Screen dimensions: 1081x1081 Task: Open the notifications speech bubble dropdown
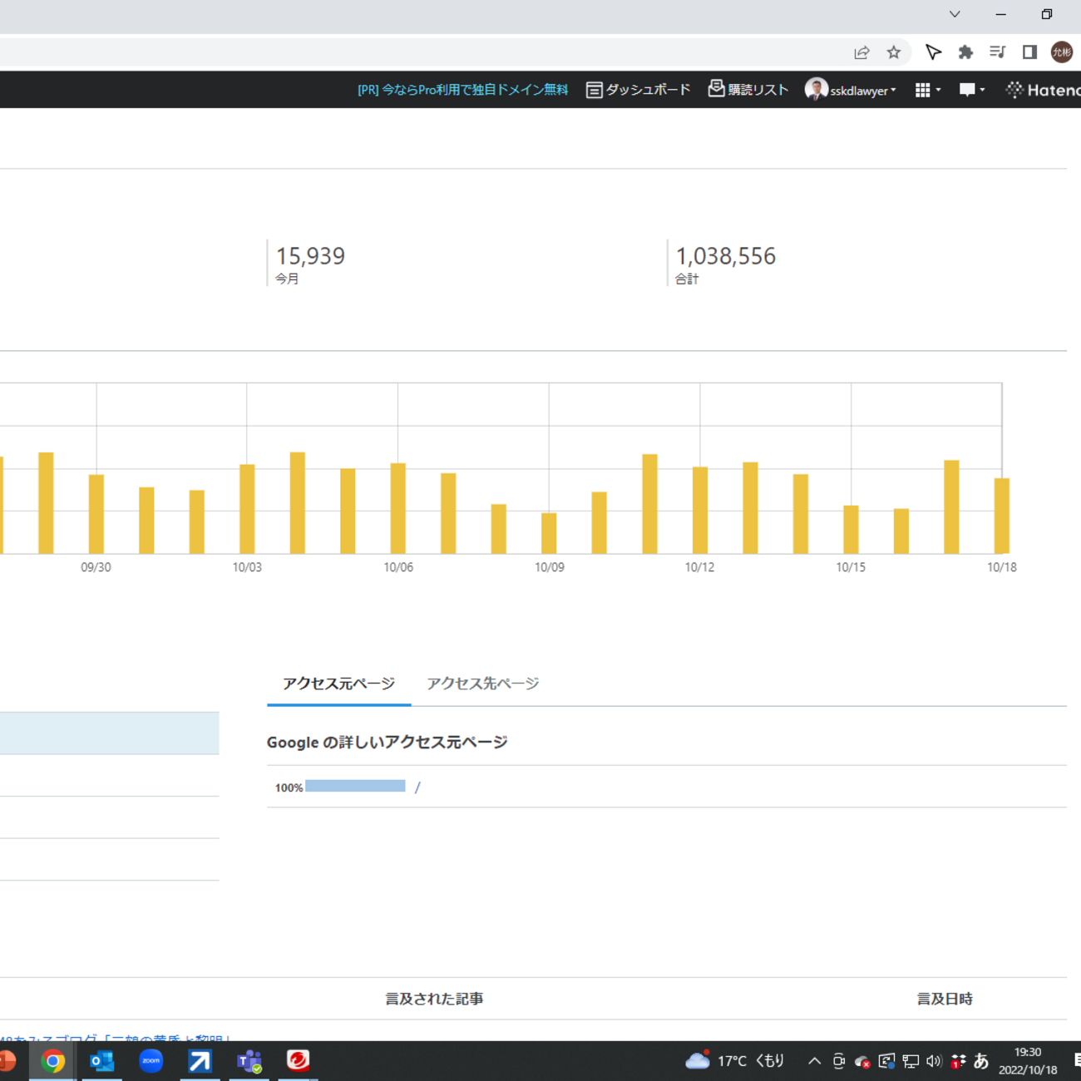coord(971,90)
